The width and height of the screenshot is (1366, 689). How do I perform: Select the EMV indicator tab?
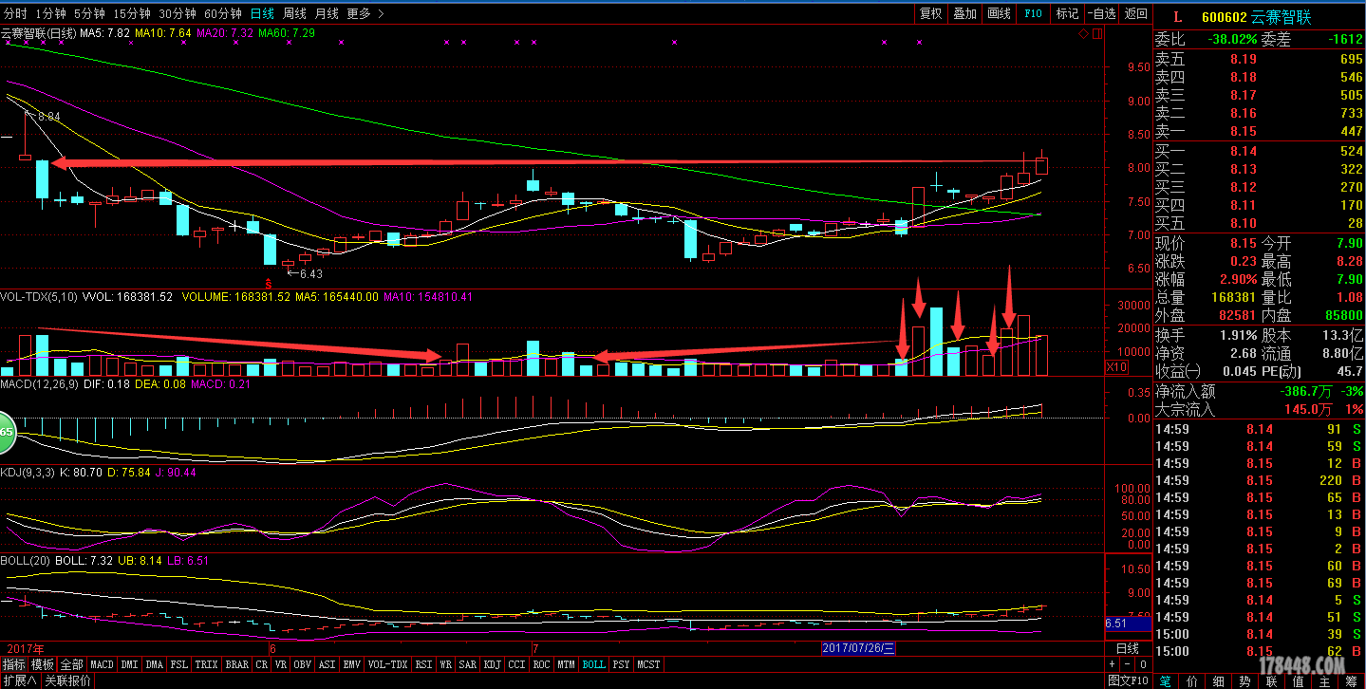[x=352, y=664]
